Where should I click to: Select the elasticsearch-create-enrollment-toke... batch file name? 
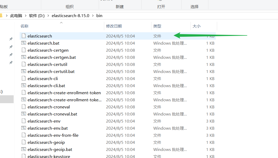[65, 100]
